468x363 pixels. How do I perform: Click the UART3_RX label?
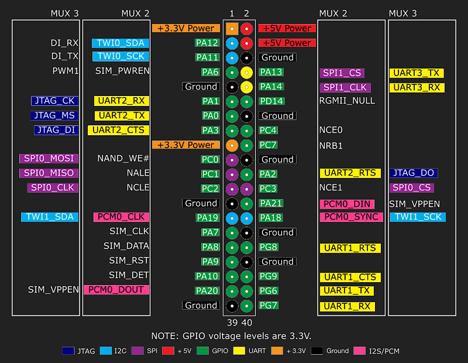[417, 88]
